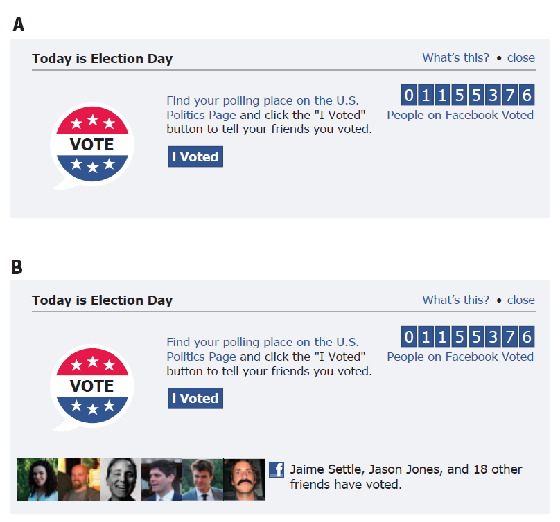
Task: Open "What's this?" link in panel A
Action: (455, 58)
